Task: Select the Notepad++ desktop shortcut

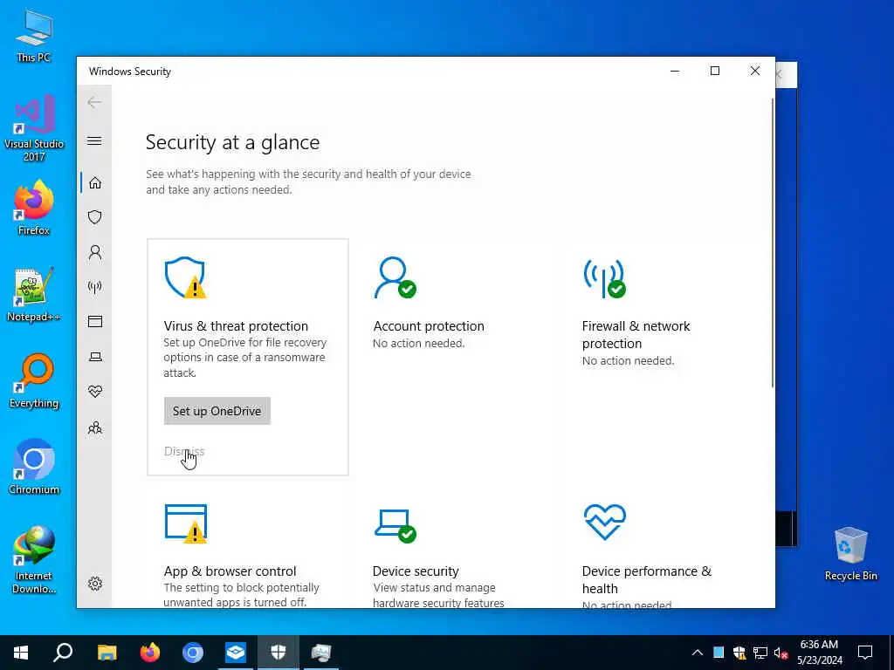Action: [34, 295]
